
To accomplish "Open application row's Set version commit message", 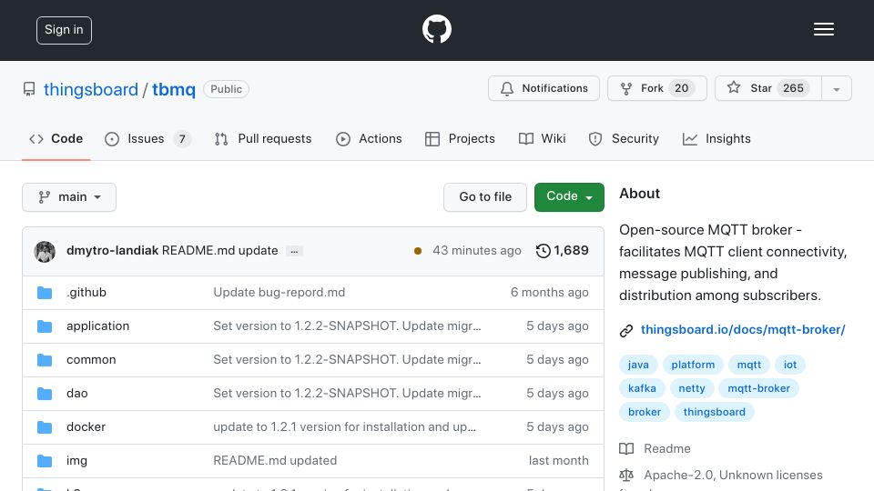I will [347, 326].
